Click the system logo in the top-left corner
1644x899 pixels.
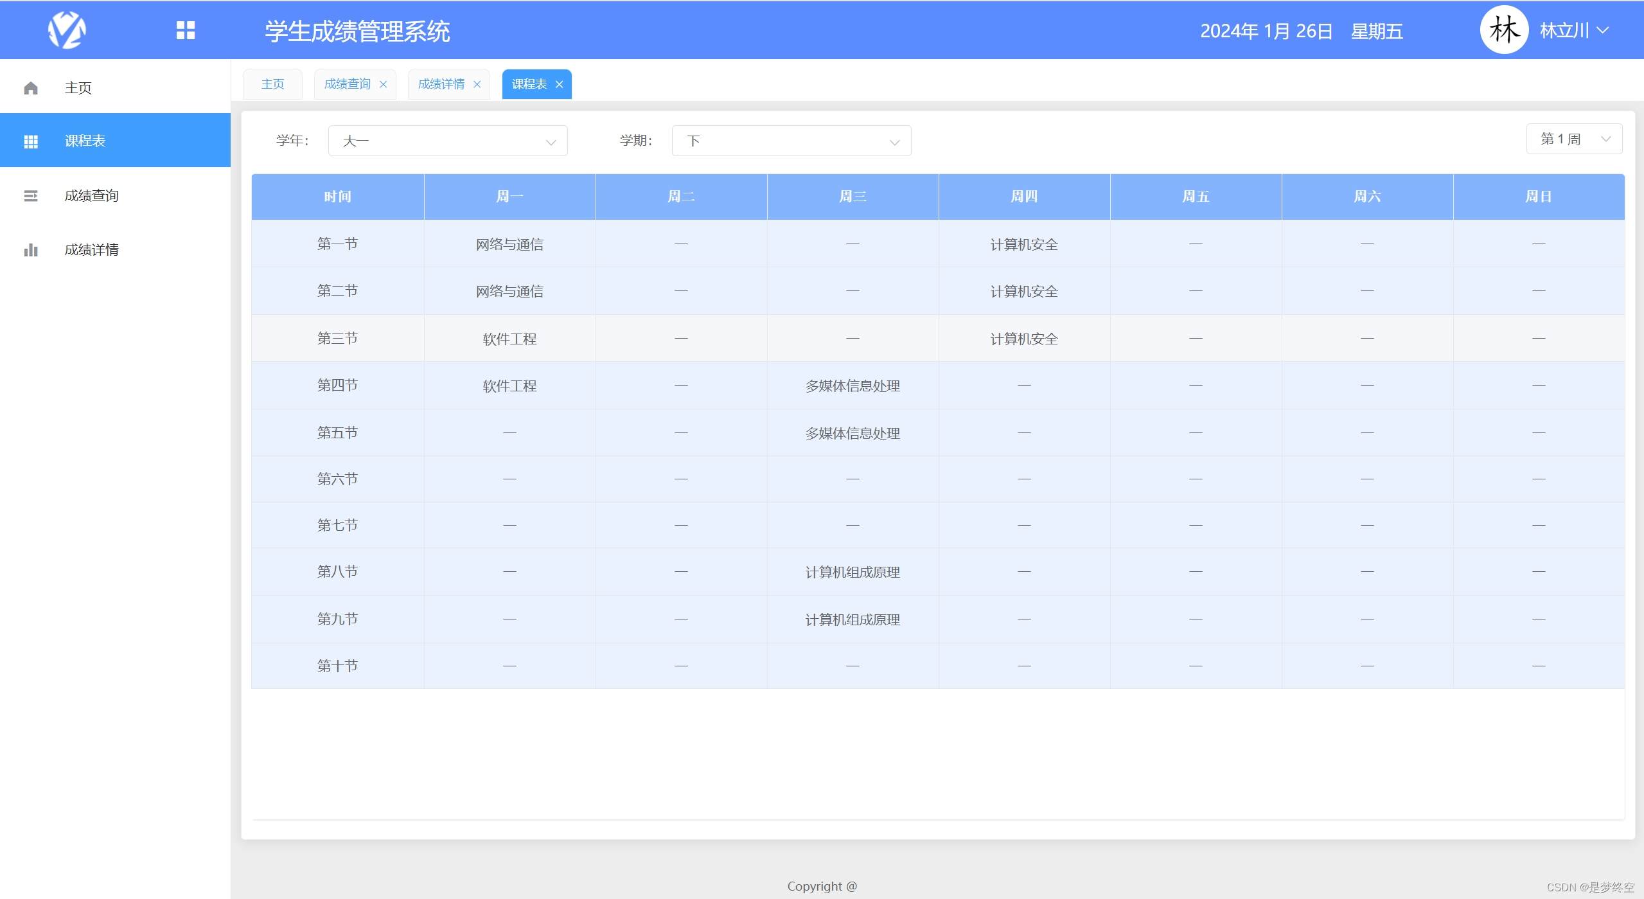click(67, 30)
